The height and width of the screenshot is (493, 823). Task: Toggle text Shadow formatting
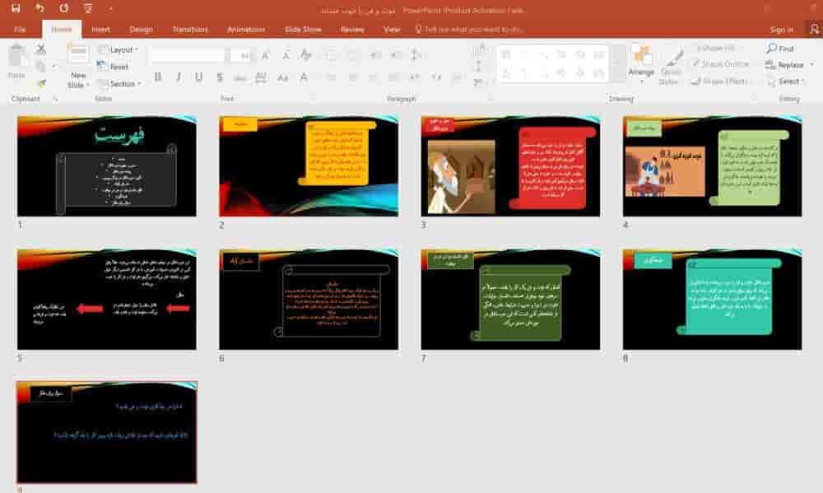click(220, 77)
